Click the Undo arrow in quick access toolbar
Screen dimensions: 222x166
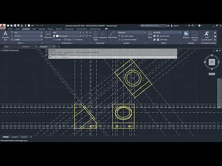coord(32,25)
